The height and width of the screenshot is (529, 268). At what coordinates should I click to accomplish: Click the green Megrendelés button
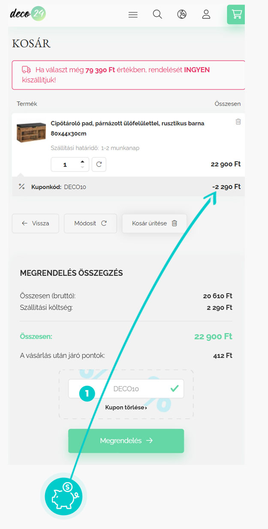[x=126, y=441]
